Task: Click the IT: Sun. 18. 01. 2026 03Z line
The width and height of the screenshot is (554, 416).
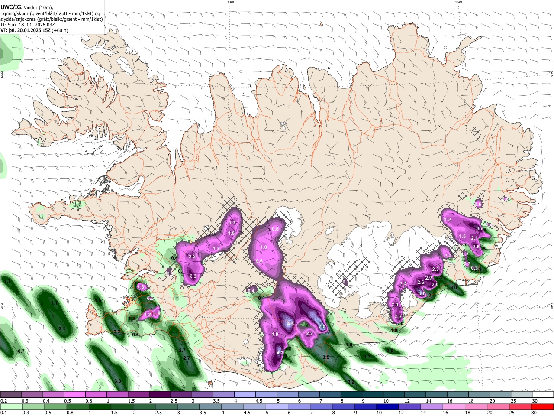Action: click(x=29, y=25)
